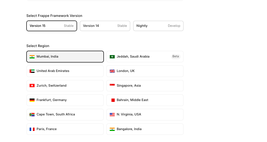267x142 pixels.
Task: Click the United Kingdom flag icon
Action: [112, 71]
